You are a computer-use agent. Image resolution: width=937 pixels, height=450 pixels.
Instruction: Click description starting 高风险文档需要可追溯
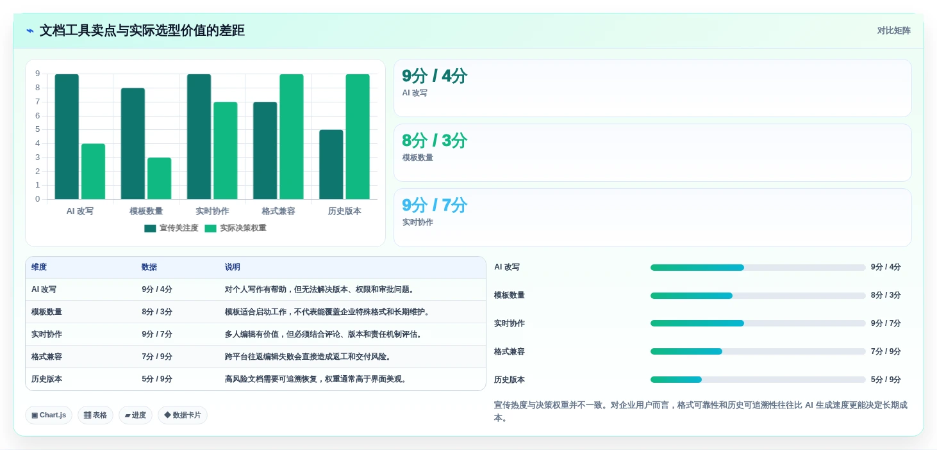(x=315, y=379)
